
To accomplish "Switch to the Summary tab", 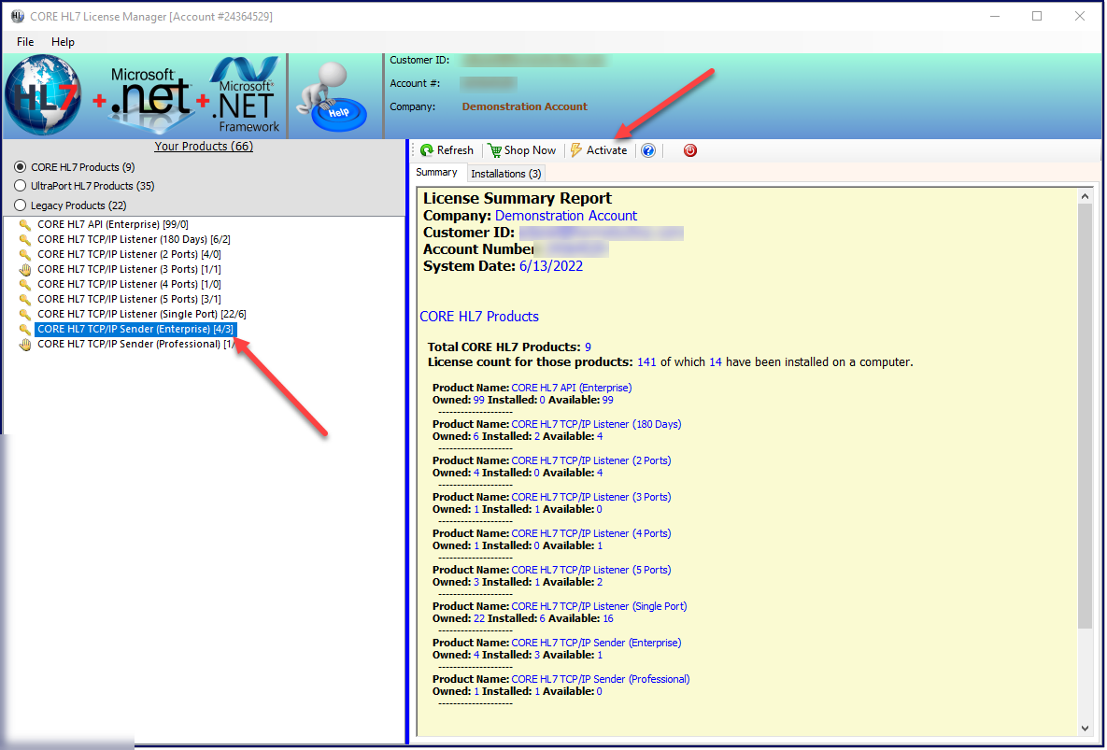I will pos(436,172).
